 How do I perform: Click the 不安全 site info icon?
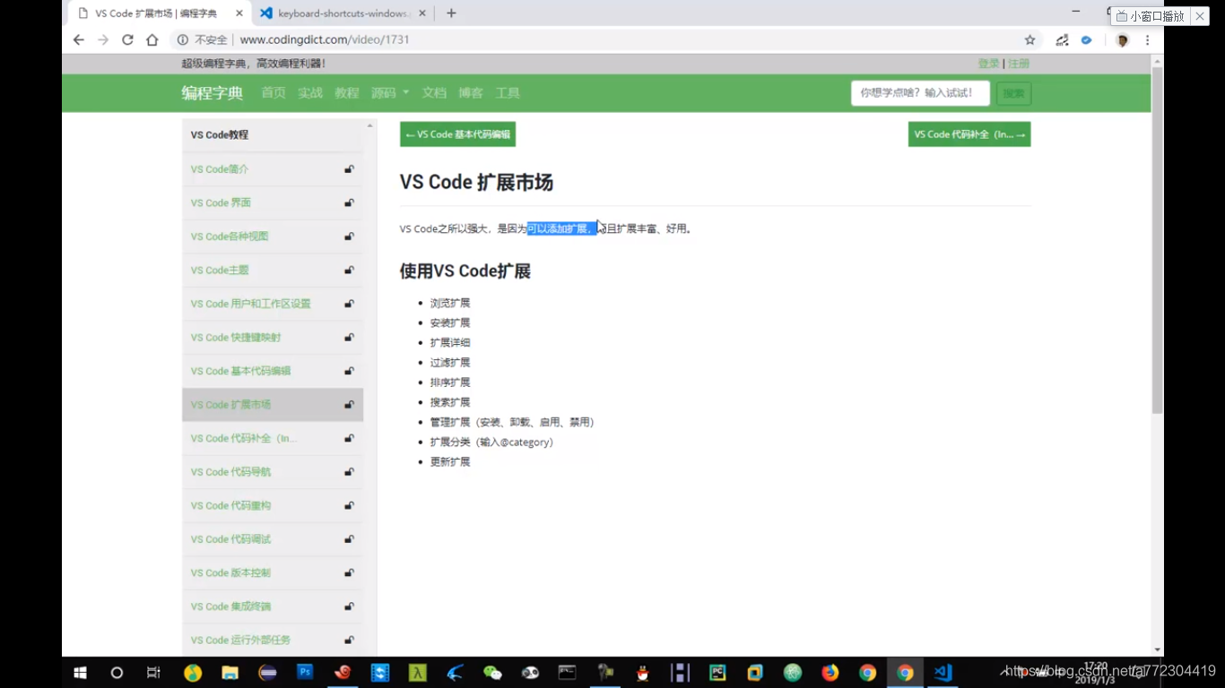tap(183, 40)
